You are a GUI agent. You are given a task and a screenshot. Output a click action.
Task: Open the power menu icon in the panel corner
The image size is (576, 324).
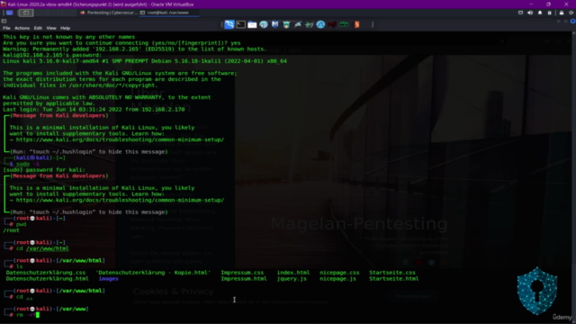[x=571, y=13]
